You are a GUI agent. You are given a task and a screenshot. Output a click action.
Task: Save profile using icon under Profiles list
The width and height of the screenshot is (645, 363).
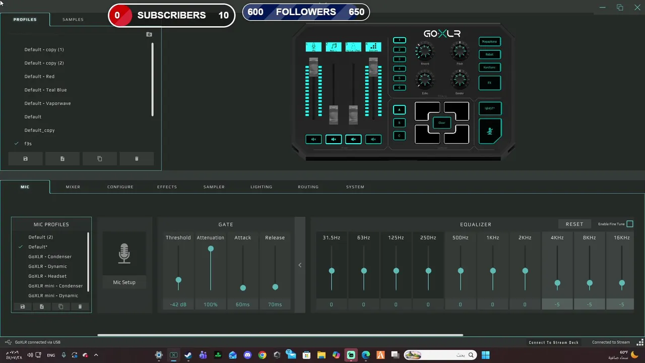pyautogui.click(x=25, y=159)
